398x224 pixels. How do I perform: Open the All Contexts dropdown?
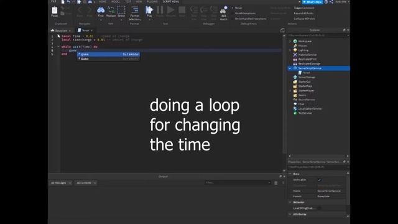point(86,183)
